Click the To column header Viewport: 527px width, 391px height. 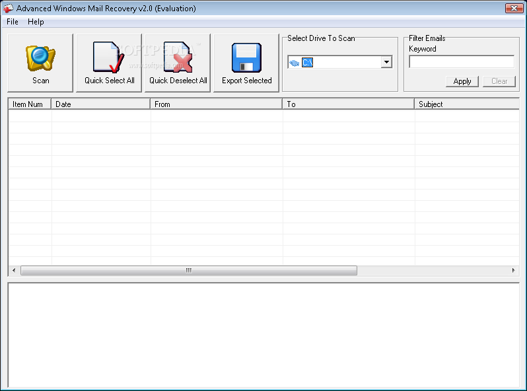[348, 104]
